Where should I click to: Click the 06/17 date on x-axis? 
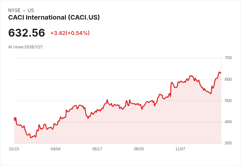97,149
